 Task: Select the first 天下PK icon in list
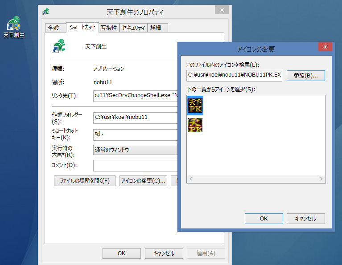pos(195,106)
